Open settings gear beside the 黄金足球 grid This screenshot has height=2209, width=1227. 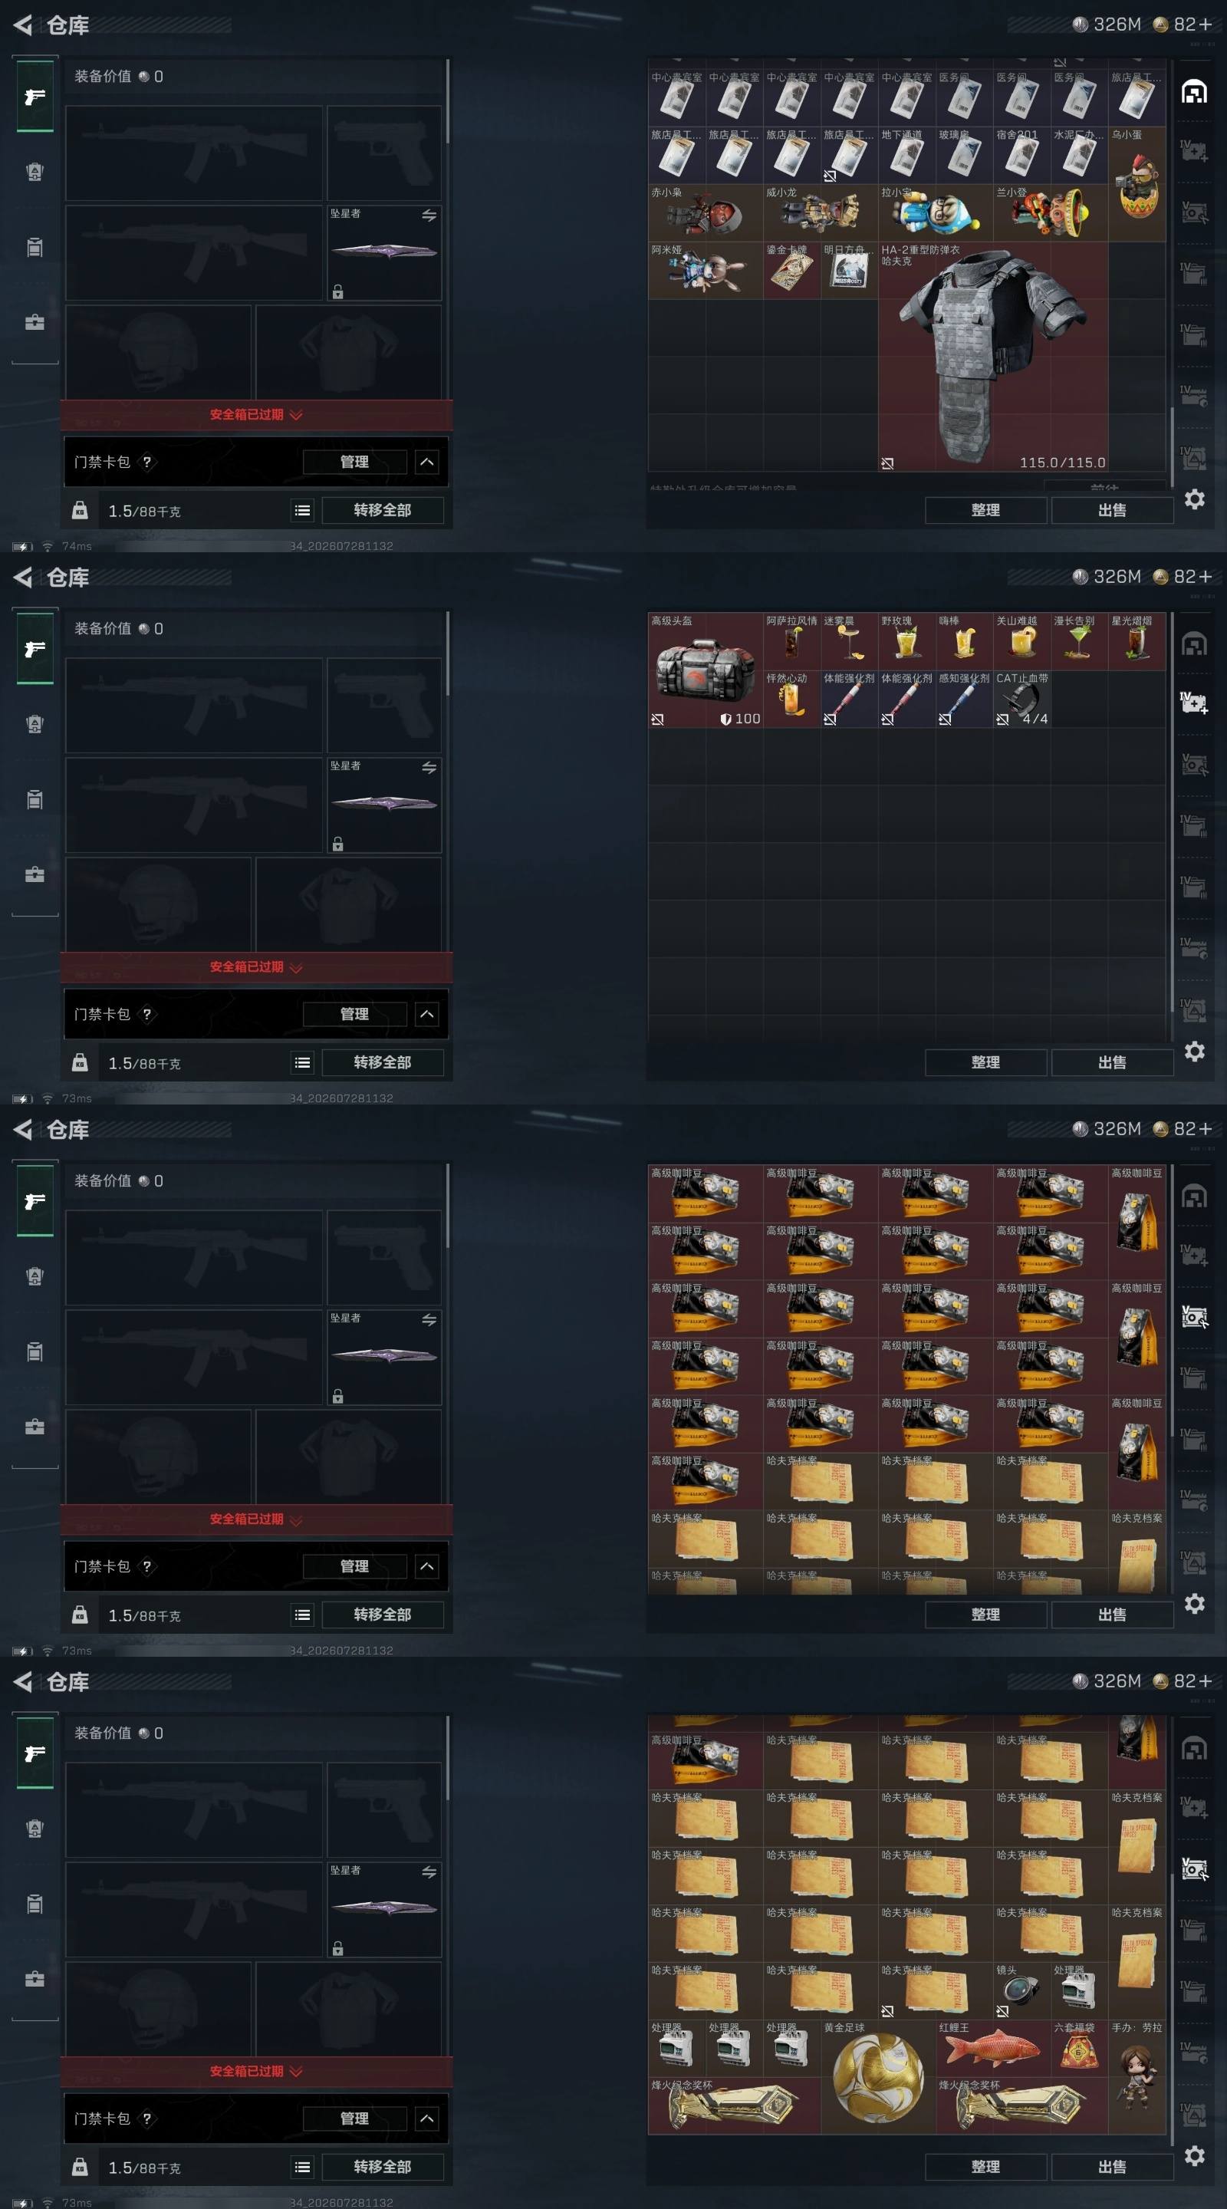tap(1195, 2156)
